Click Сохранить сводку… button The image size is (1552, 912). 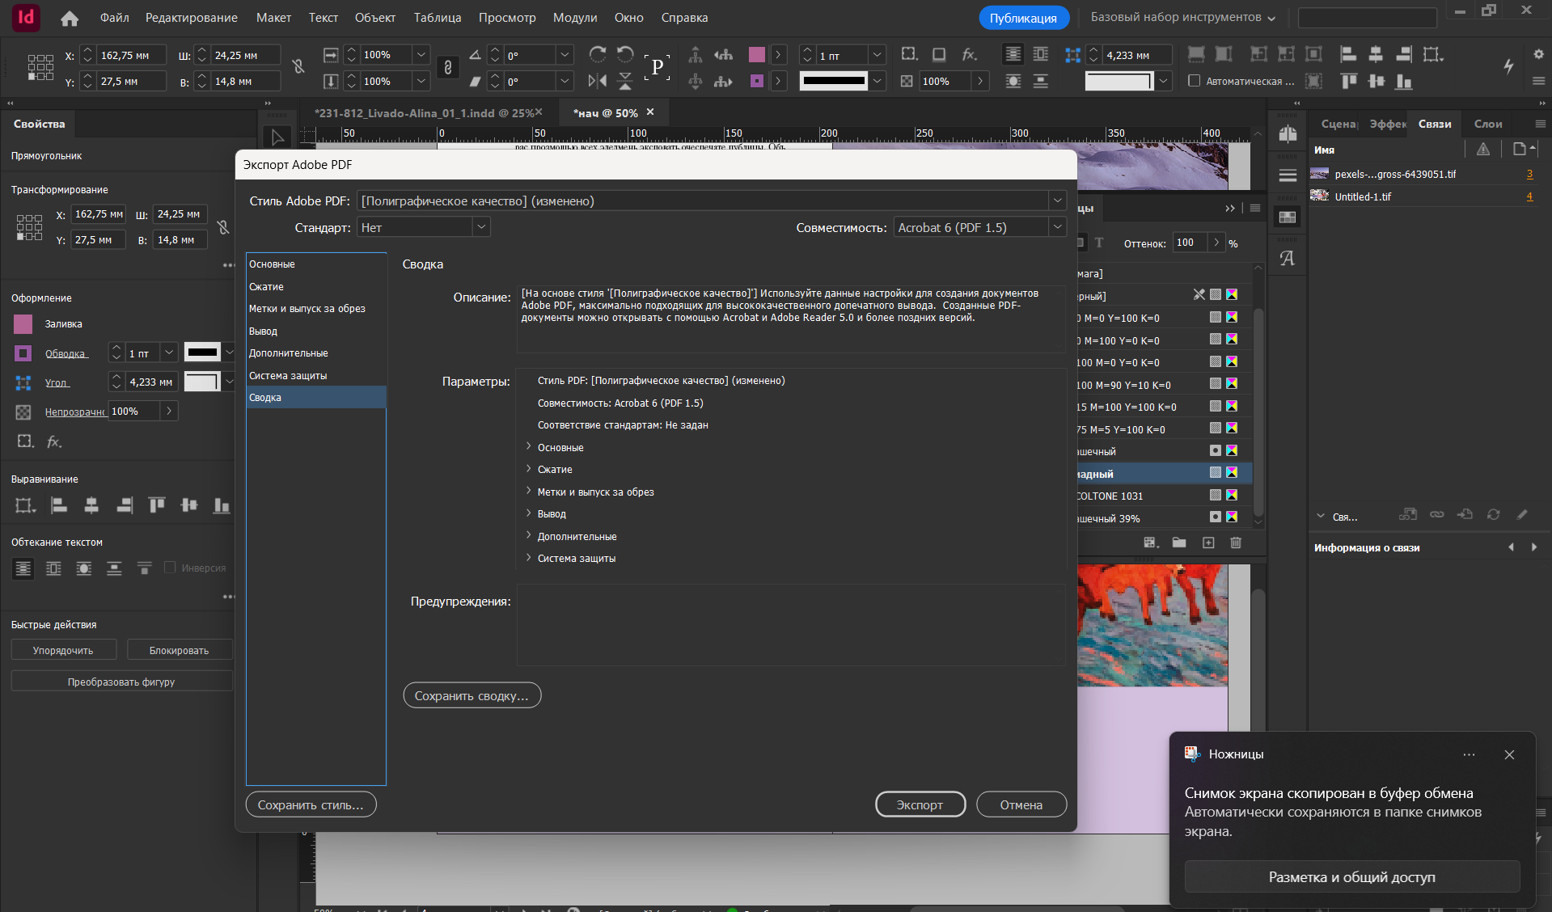(x=472, y=695)
